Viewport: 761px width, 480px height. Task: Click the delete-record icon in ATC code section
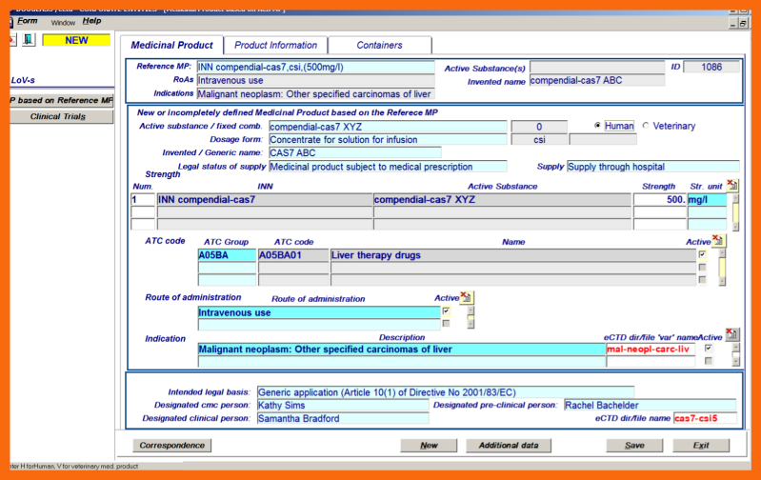(x=718, y=240)
